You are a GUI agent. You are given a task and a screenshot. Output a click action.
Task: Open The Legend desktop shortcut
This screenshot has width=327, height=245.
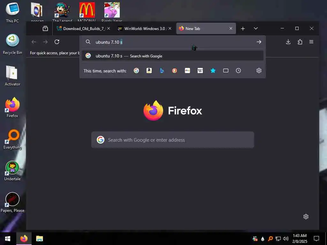pos(62,12)
